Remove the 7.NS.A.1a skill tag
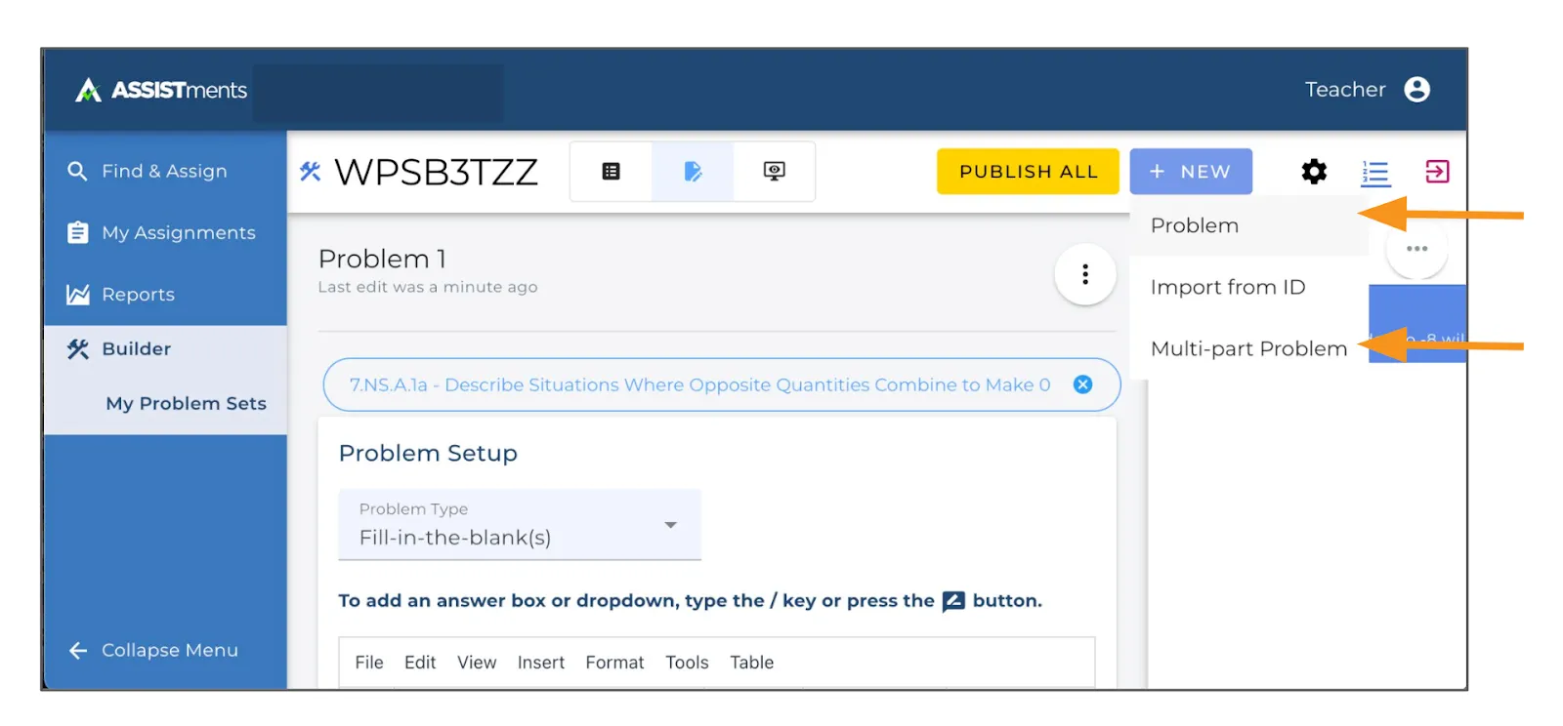The width and height of the screenshot is (1563, 726). coord(1082,384)
